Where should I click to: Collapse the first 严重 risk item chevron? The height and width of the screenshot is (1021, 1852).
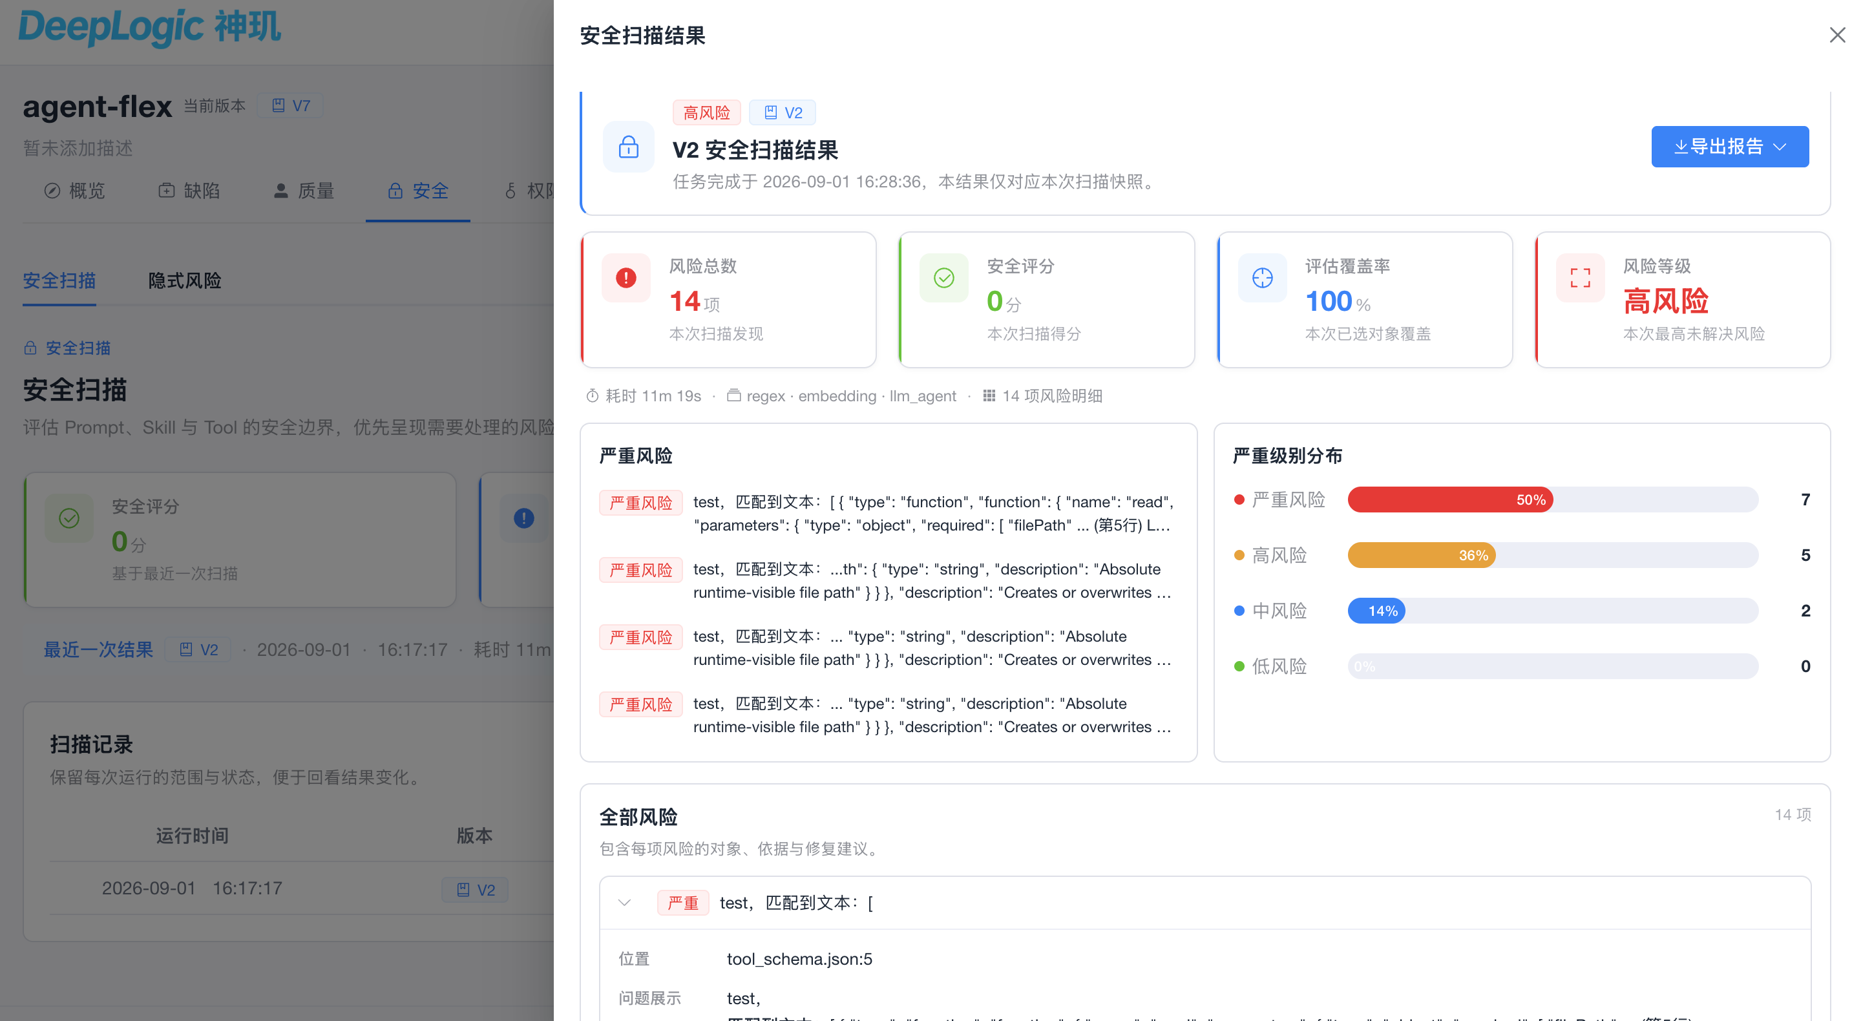click(624, 903)
